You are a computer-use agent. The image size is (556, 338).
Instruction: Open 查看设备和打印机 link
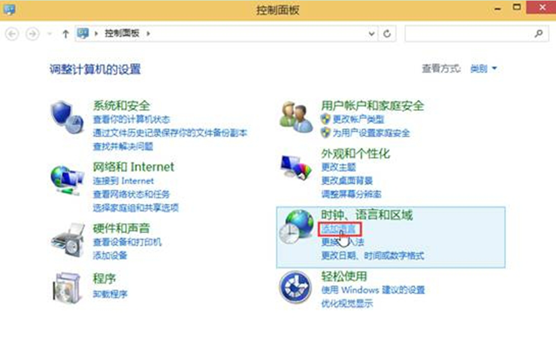(x=127, y=242)
